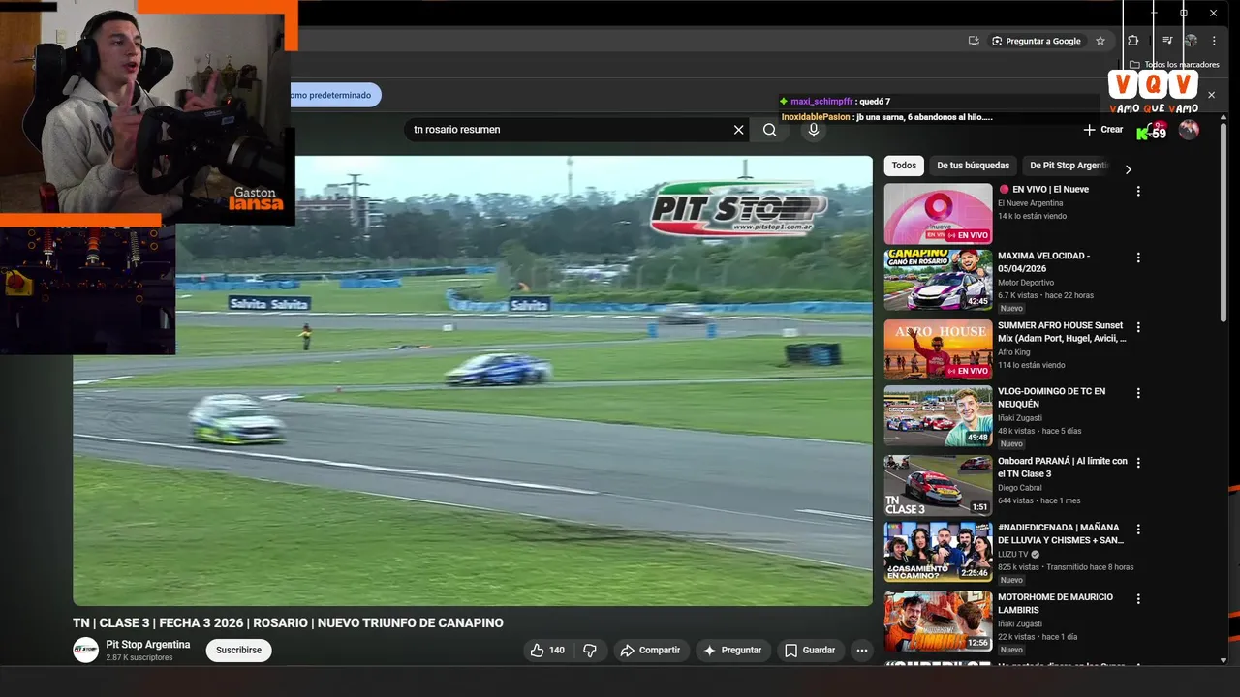Open options menu for Onboard PARANÁ
This screenshot has width=1240, height=697.
click(1138, 464)
